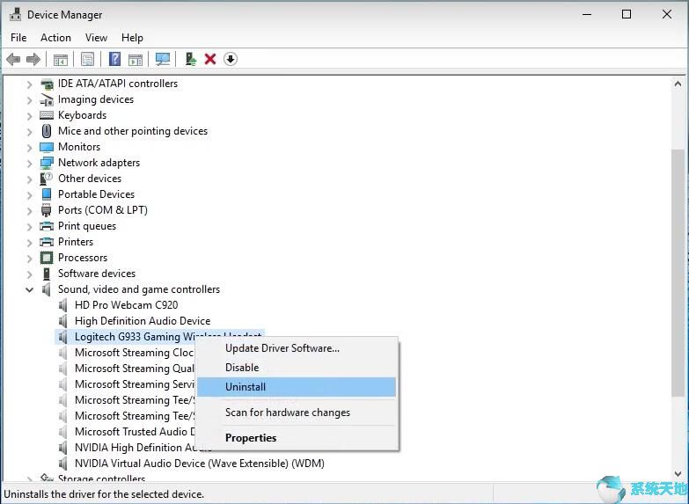689x504 pixels.
Task: Toggle the action pane toolbar icon
Action: pyautogui.click(x=136, y=59)
